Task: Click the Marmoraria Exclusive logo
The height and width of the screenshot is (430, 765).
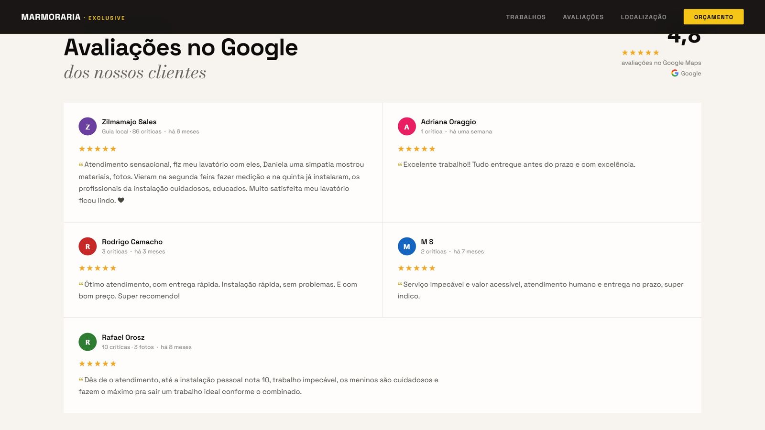Action: (x=73, y=17)
